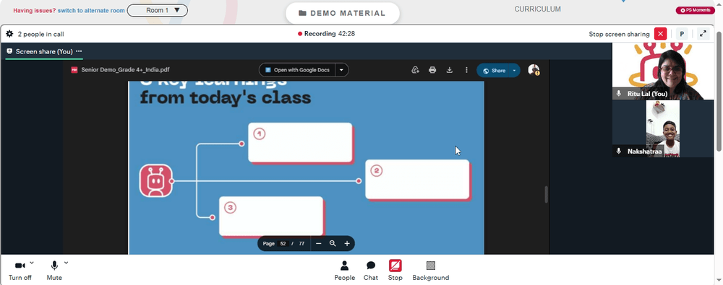The height and width of the screenshot is (285, 723).
Task: Click Senior Demo_Grade 4+_India.pdf filename
Action: point(125,70)
